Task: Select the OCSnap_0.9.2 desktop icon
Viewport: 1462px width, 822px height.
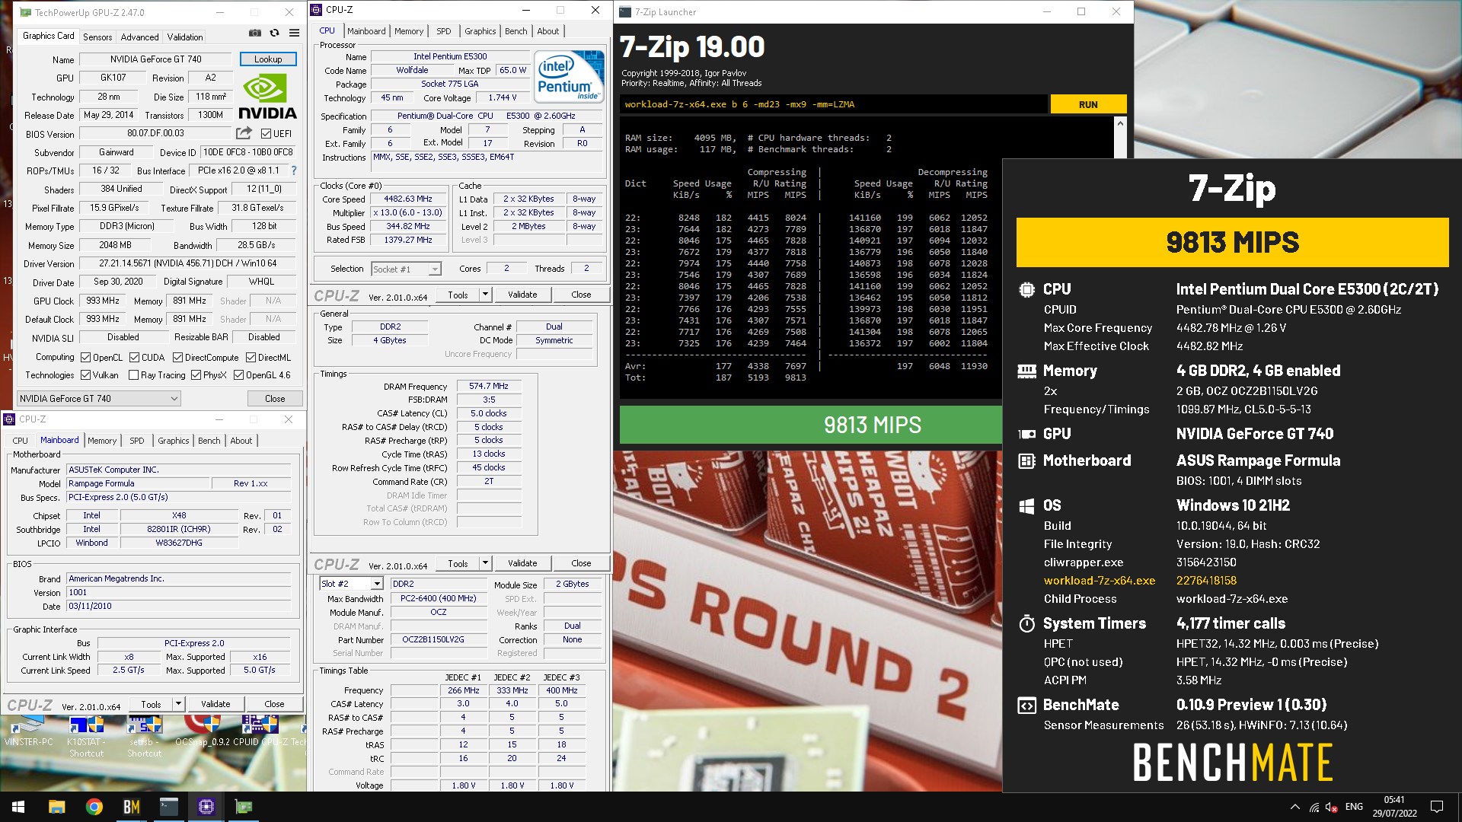Action: pos(202,731)
